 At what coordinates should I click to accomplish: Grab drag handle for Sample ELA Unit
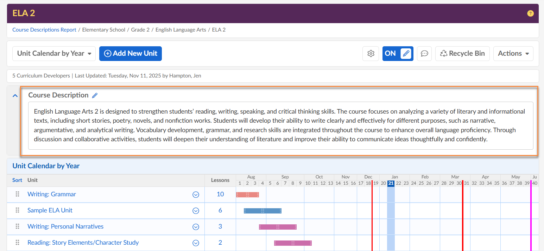(x=17, y=210)
